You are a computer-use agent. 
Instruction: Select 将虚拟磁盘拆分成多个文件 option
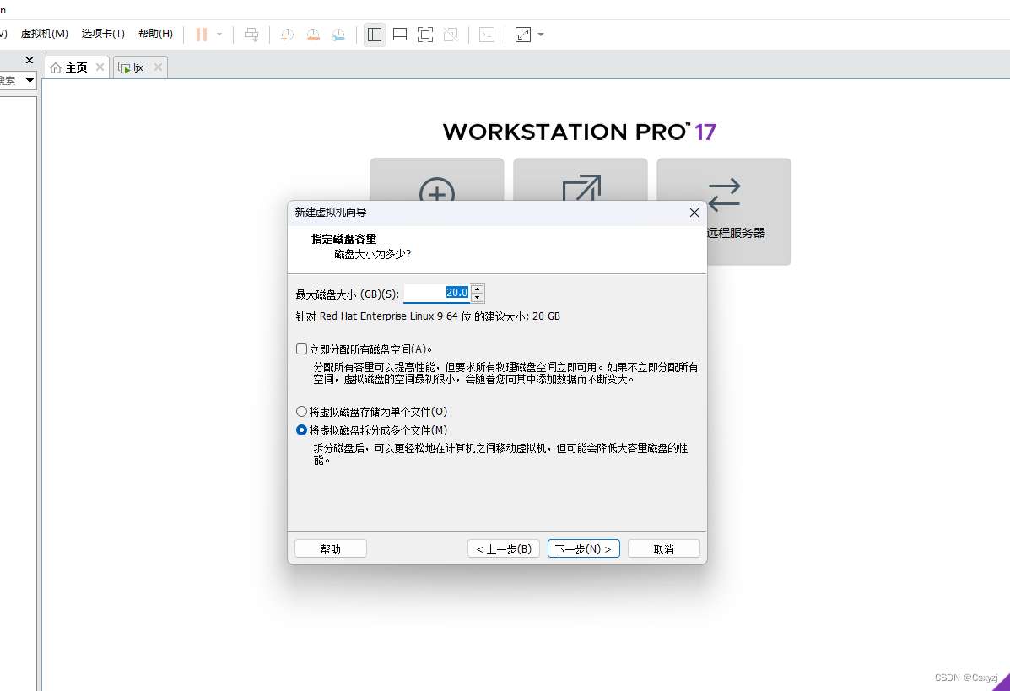(301, 429)
